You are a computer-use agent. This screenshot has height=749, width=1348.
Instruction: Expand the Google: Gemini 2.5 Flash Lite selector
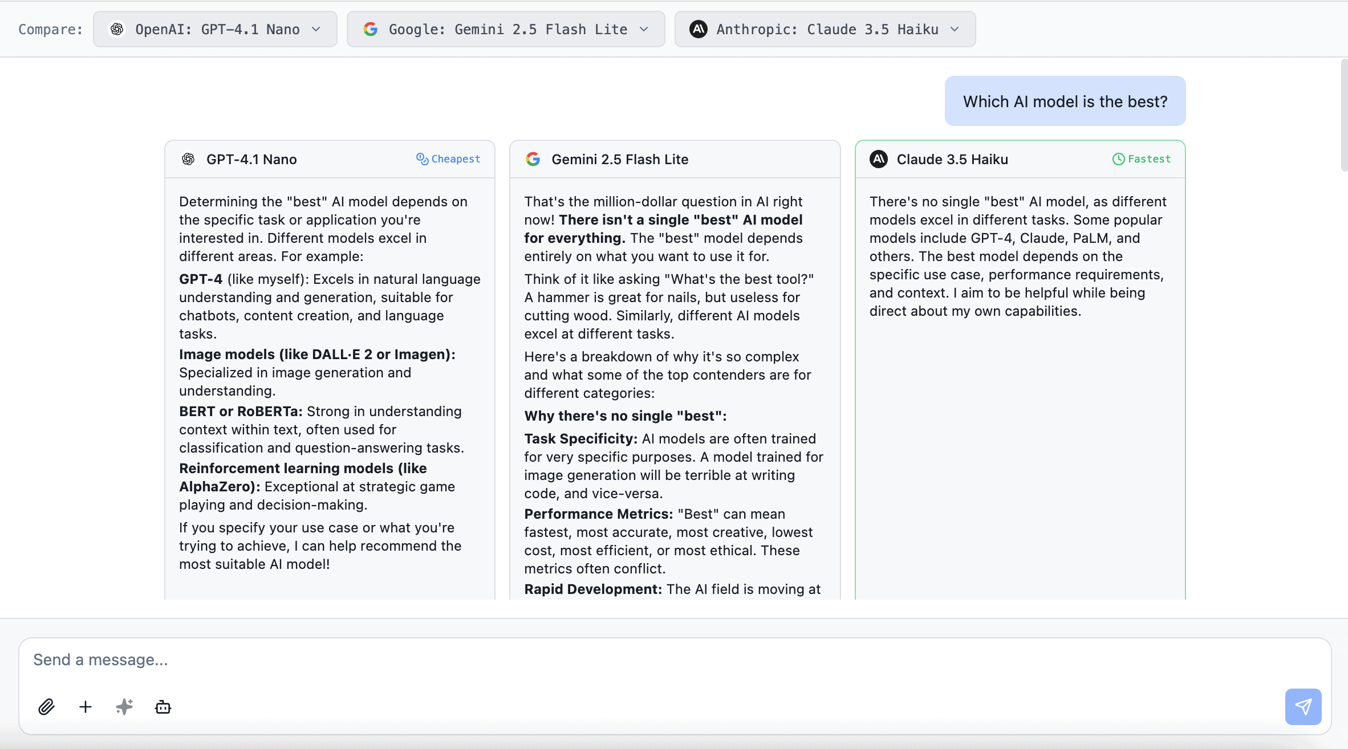[506, 29]
